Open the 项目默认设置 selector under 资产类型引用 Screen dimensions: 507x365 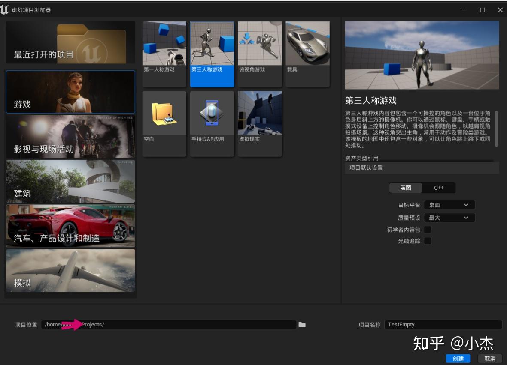point(422,168)
